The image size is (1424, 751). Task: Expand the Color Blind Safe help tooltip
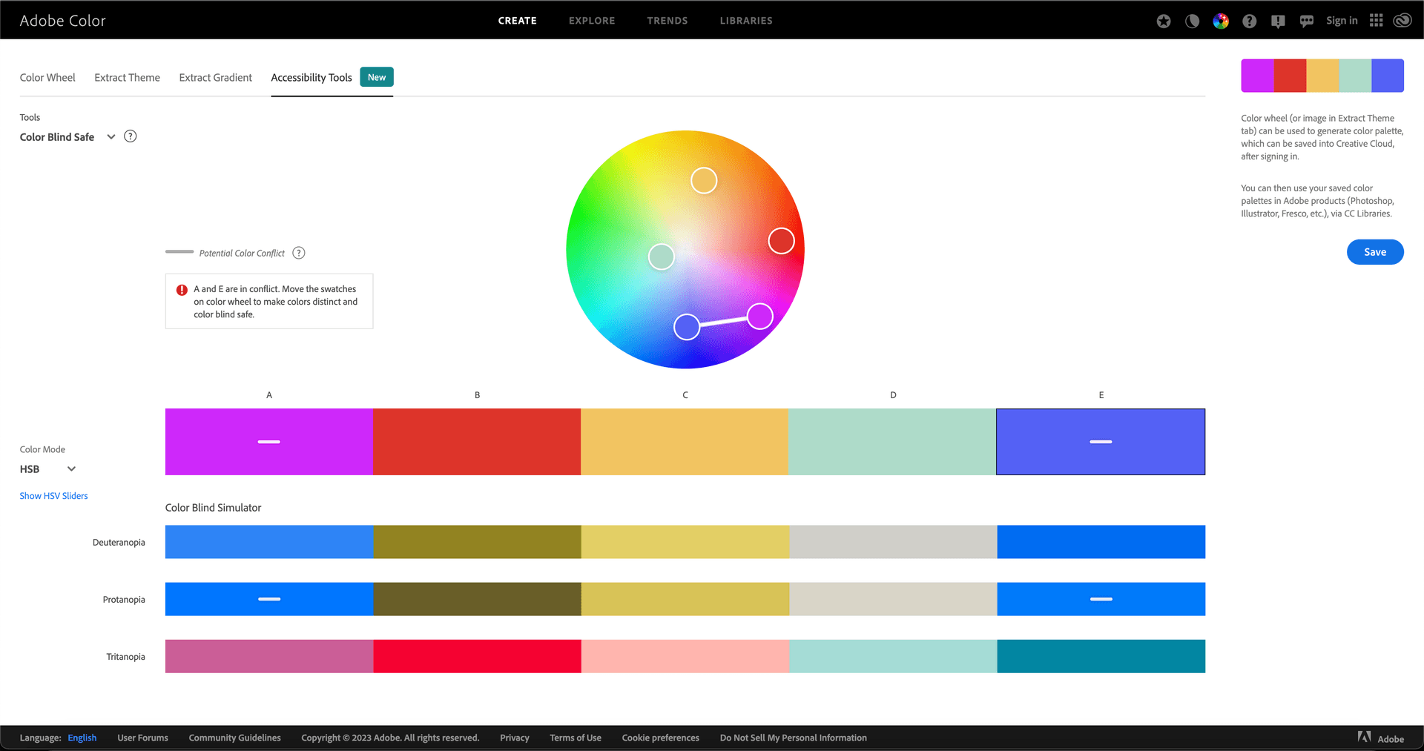pos(130,136)
